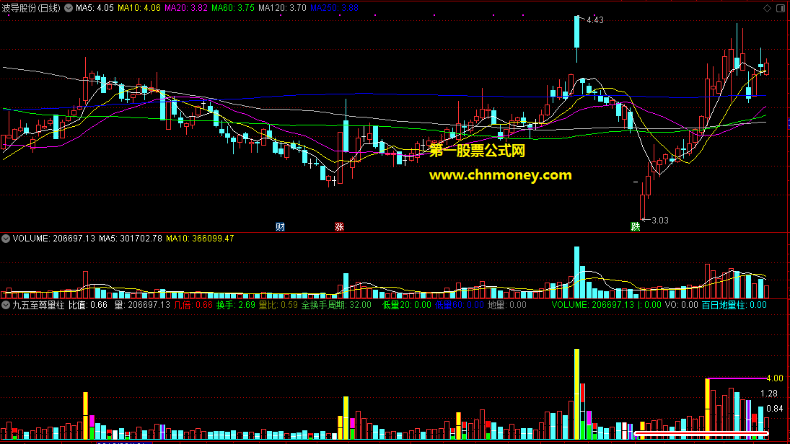Click the blue 低量60: 0.00 value

point(459,305)
